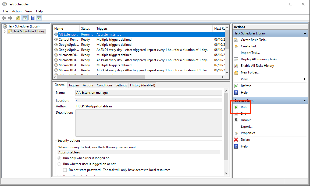Viewport: 310px width, 186px height.
Task: Expand the Task Scheduler Library tree node
Action: pyautogui.click(x=5, y=31)
